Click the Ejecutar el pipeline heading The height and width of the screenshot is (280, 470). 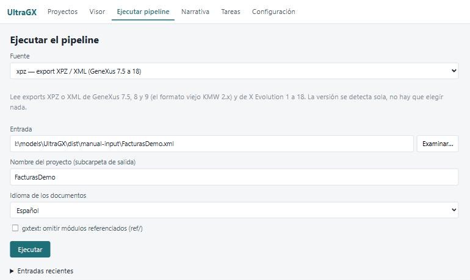coord(54,40)
